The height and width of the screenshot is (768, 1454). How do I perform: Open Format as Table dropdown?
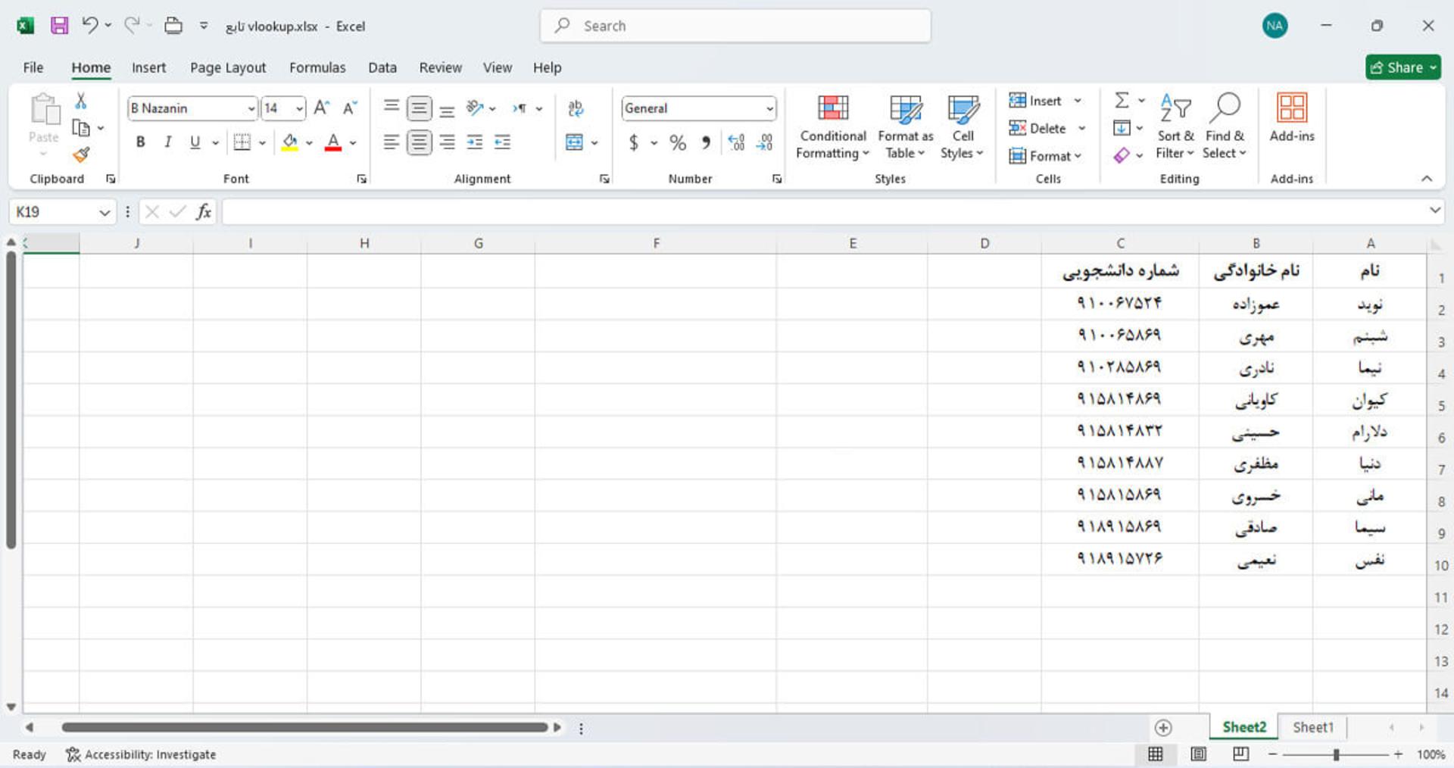[x=906, y=126]
